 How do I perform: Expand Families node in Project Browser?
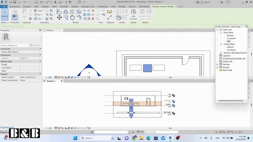click(217, 64)
